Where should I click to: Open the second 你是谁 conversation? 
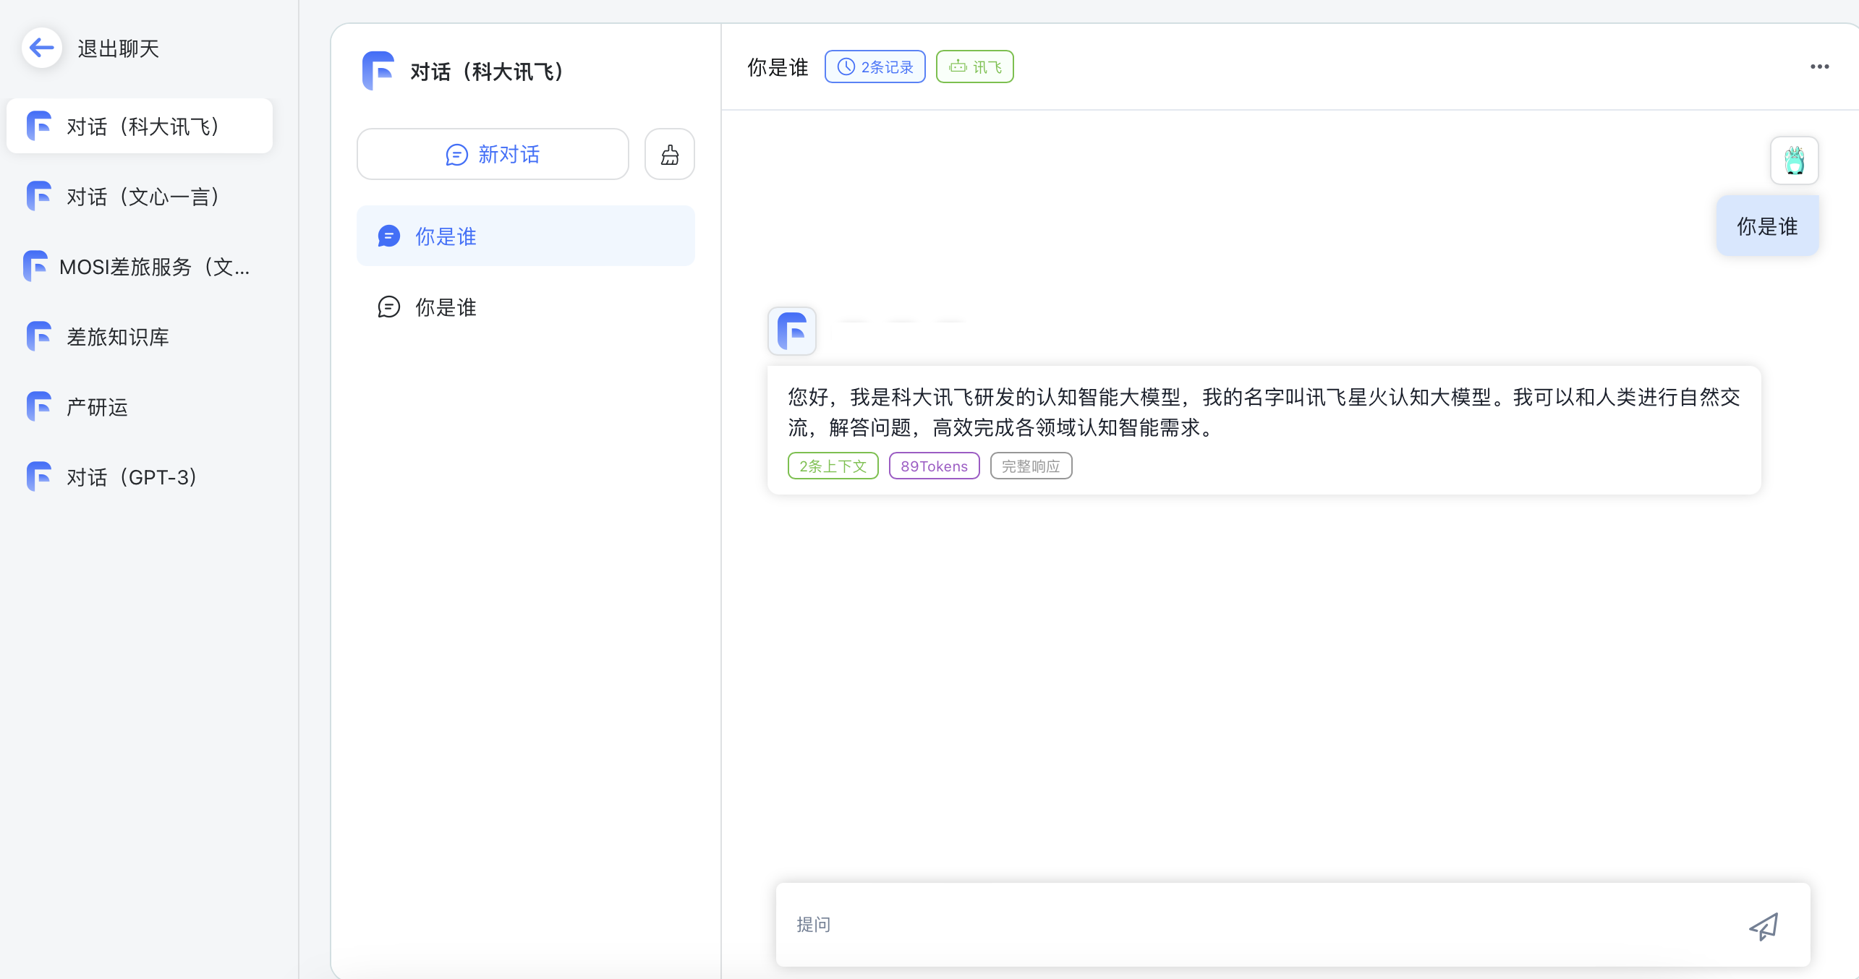(526, 307)
